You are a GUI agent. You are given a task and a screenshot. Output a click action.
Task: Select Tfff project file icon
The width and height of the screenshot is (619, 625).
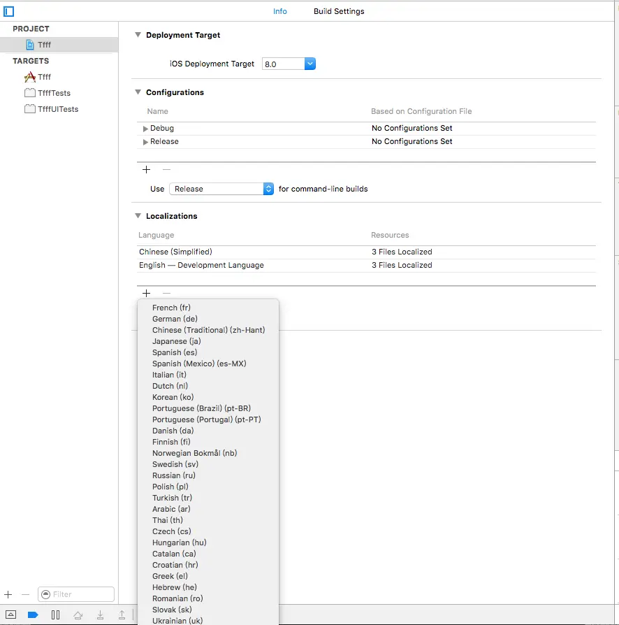click(30, 45)
